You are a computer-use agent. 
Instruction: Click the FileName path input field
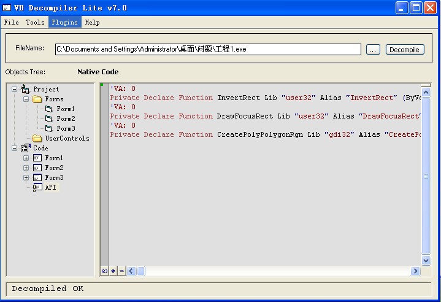pyautogui.click(x=208, y=49)
